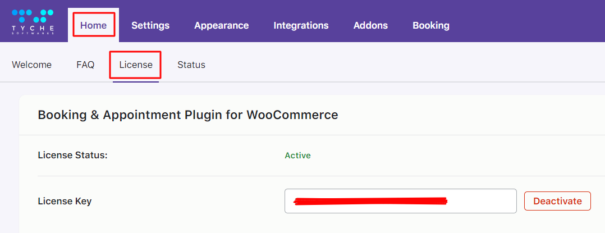Click the License Key label
This screenshot has height=233, width=605.
coord(65,201)
